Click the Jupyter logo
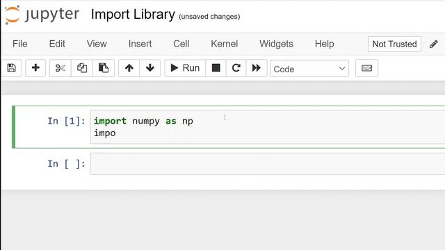The width and height of the screenshot is (445, 250). (42, 15)
